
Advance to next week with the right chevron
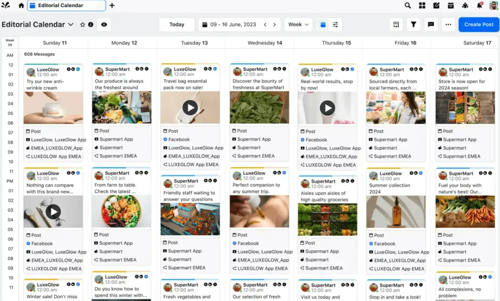coord(275,24)
